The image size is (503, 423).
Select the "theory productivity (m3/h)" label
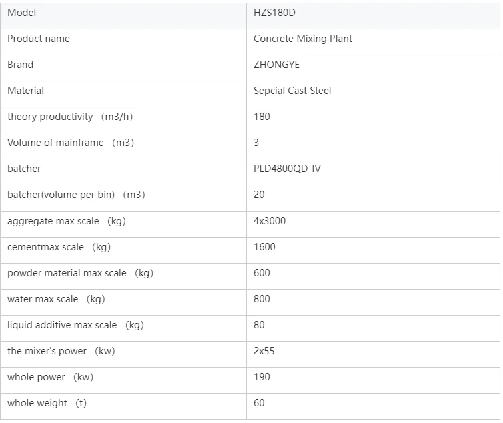coord(70,117)
